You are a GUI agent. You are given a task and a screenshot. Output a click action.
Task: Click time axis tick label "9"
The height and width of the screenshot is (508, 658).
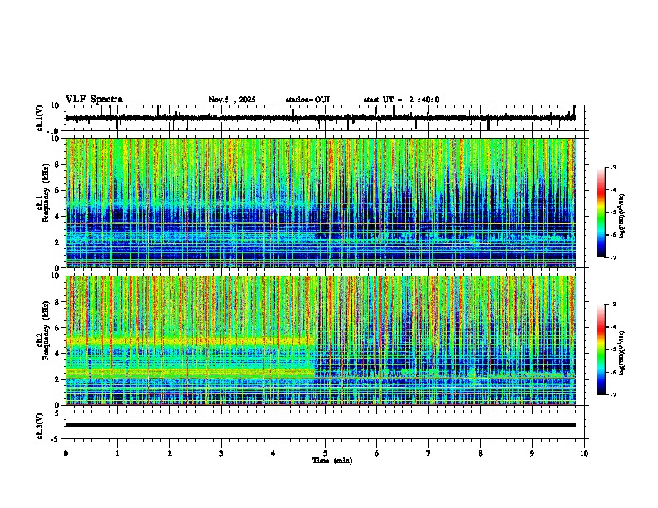532,453
